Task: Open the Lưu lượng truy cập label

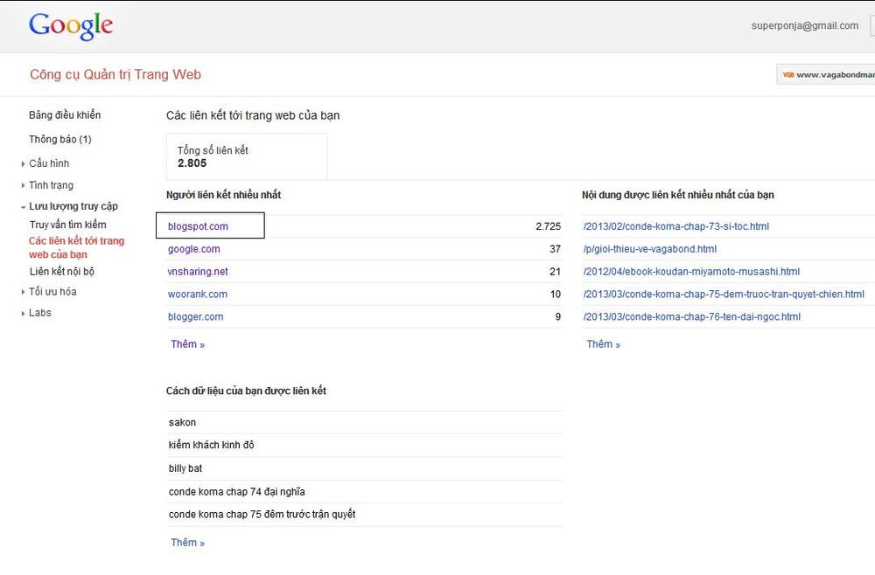Action: (73, 206)
